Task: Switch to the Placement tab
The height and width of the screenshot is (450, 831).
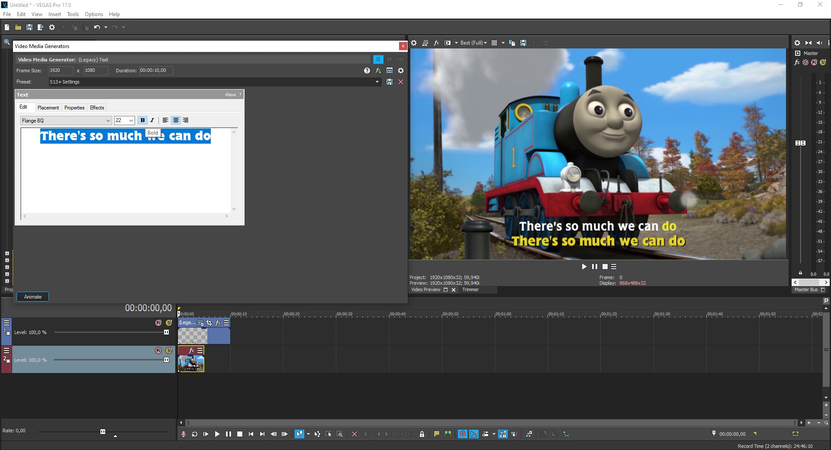Action: 48,108
